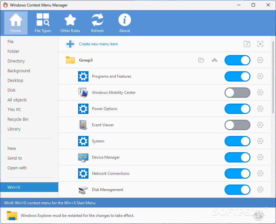Disable the Disk Management switch
Image resolution: width=276 pixels, height=224 pixels.
click(x=237, y=190)
